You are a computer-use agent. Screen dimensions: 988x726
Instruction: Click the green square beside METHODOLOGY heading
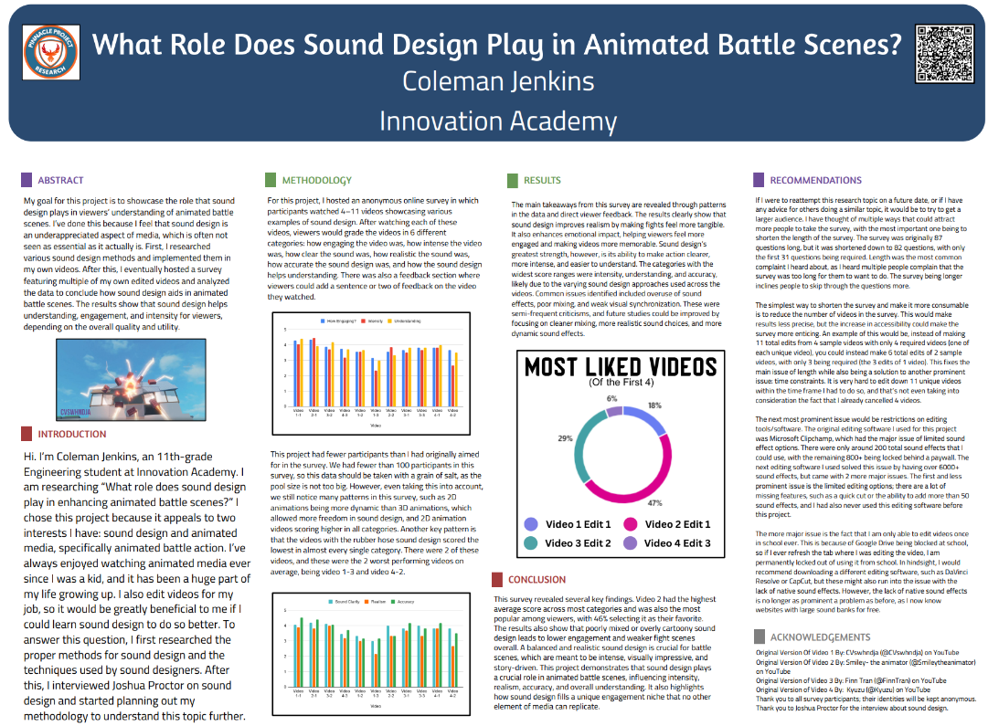[x=271, y=180]
